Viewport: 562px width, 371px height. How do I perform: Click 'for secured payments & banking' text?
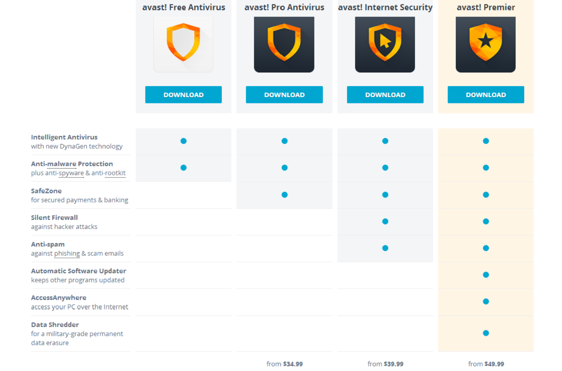(79, 200)
